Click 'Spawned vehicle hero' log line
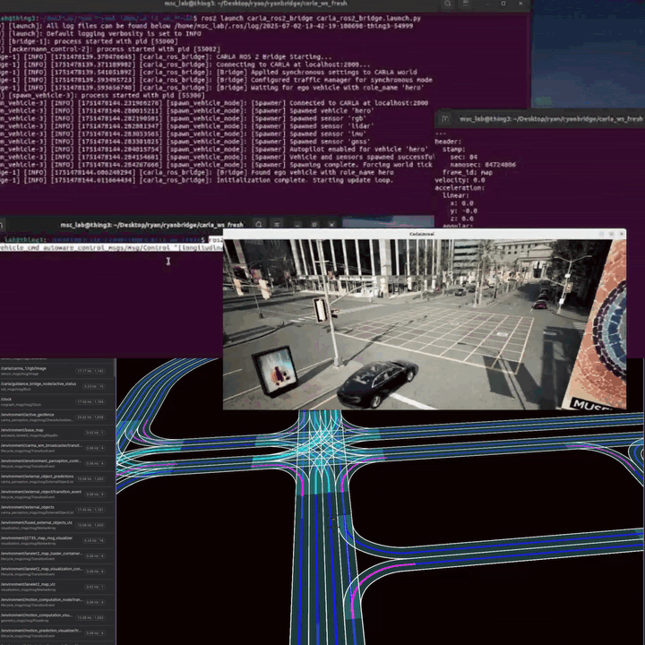Screen dimensions: 645x645 pyautogui.click(x=187, y=111)
